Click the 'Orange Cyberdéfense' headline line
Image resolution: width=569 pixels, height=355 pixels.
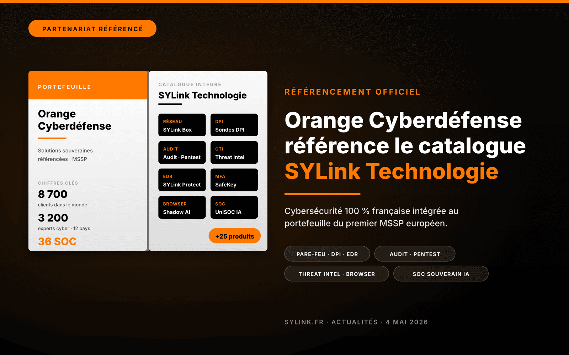pos(403,120)
